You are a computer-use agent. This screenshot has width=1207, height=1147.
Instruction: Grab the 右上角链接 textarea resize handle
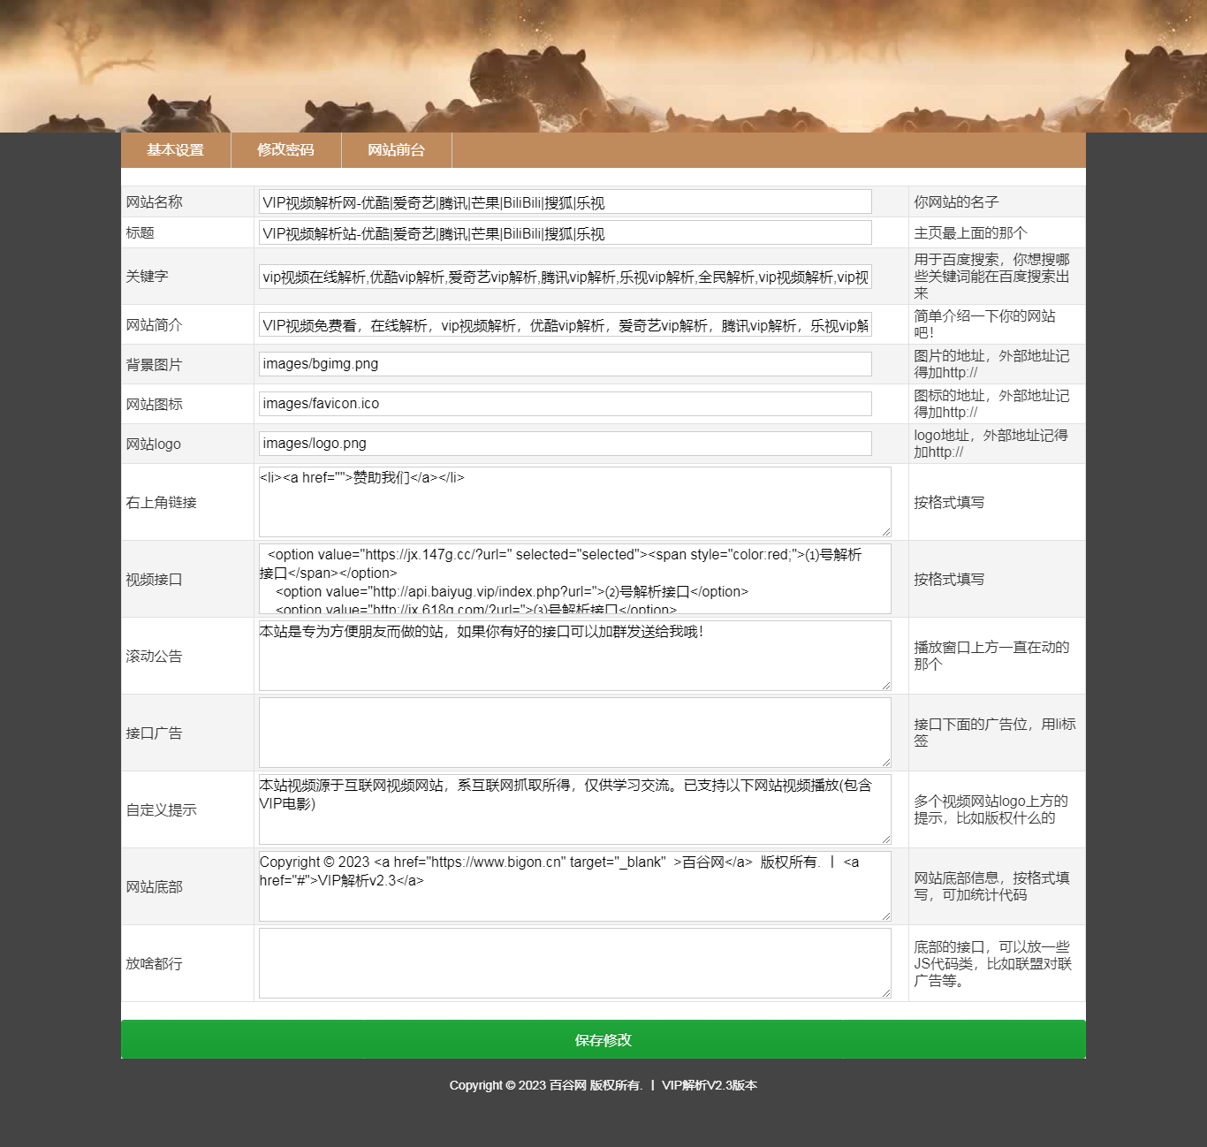pyautogui.click(x=886, y=532)
